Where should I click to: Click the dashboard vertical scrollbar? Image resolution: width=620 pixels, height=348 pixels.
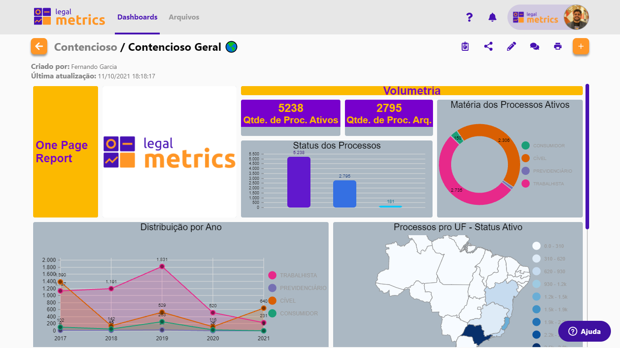pos(587,156)
